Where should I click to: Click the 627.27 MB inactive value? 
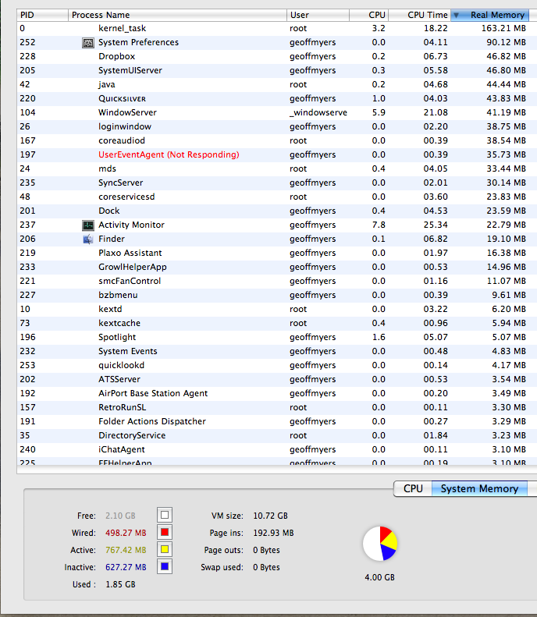(126, 567)
